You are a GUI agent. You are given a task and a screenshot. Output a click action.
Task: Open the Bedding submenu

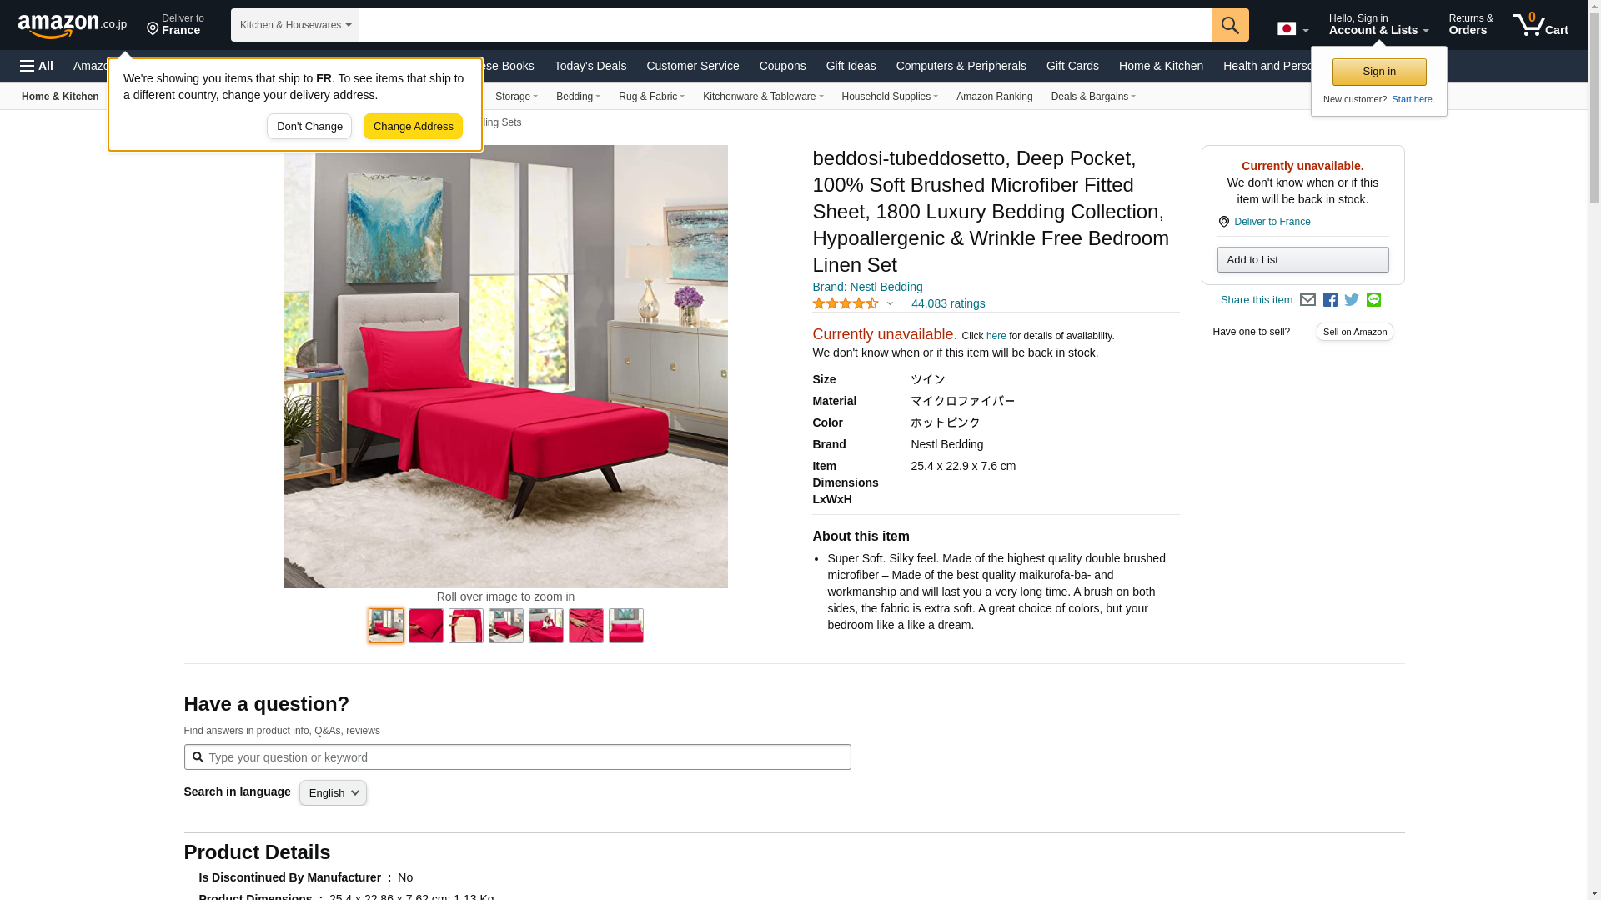pyautogui.click(x=578, y=97)
